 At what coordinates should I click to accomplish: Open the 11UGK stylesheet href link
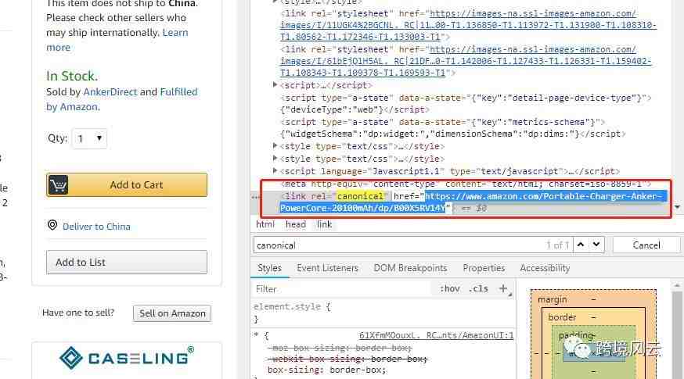[468, 25]
